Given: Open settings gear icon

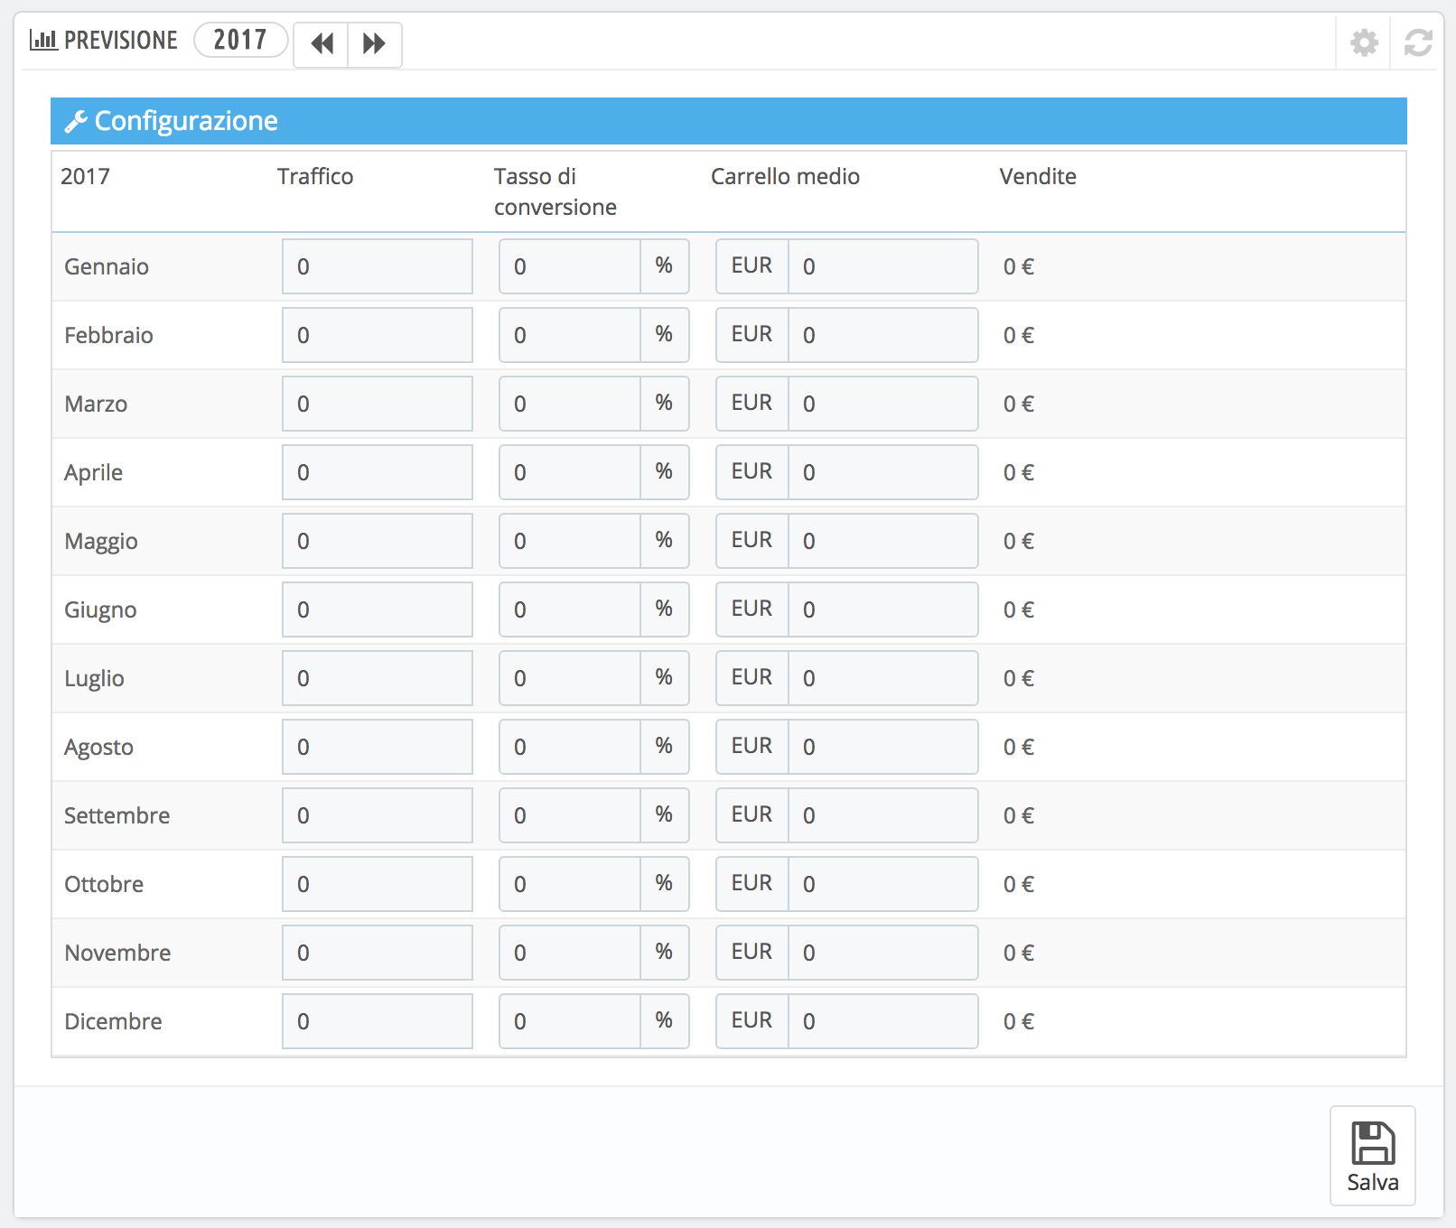Looking at the screenshot, I should coord(1364,42).
